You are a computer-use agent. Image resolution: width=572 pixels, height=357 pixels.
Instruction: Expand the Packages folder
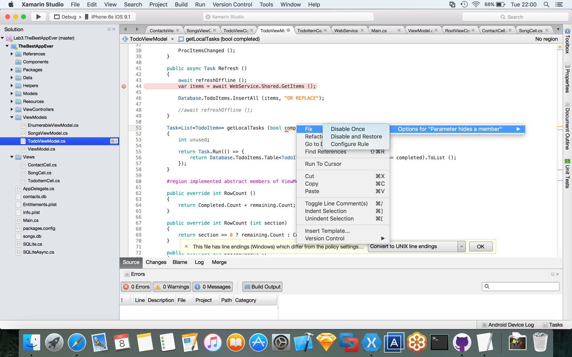click(12, 70)
